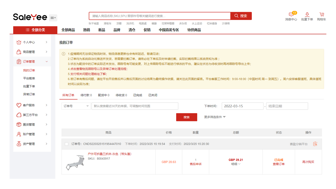Click the 秋千城堡 hot keyword
Screen dimensions: 336x189
tap(94, 24)
